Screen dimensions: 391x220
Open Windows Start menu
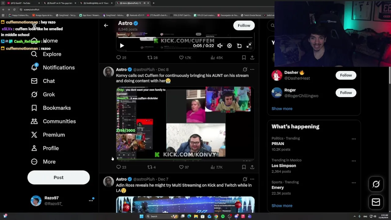[141, 216]
